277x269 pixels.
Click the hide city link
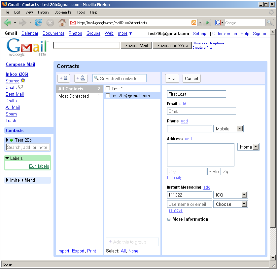click(174, 178)
